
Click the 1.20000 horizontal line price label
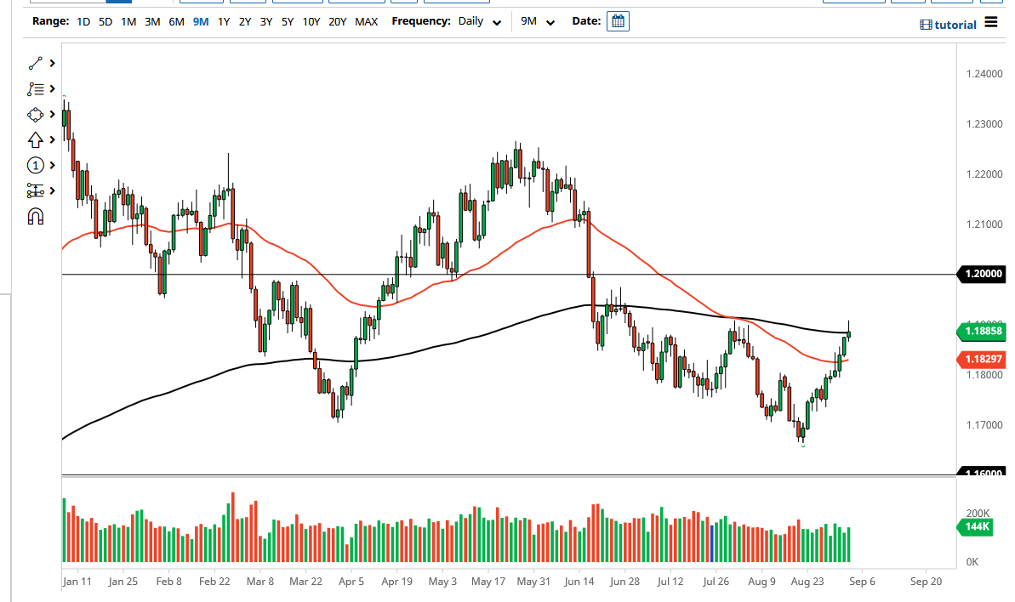pos(981,274)
